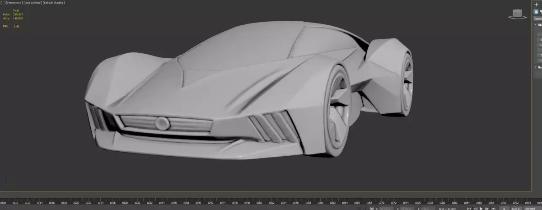Toggle Auto Key mode
Image resolution: width=542 pixels, height=210 pixels.
point(517,209)
